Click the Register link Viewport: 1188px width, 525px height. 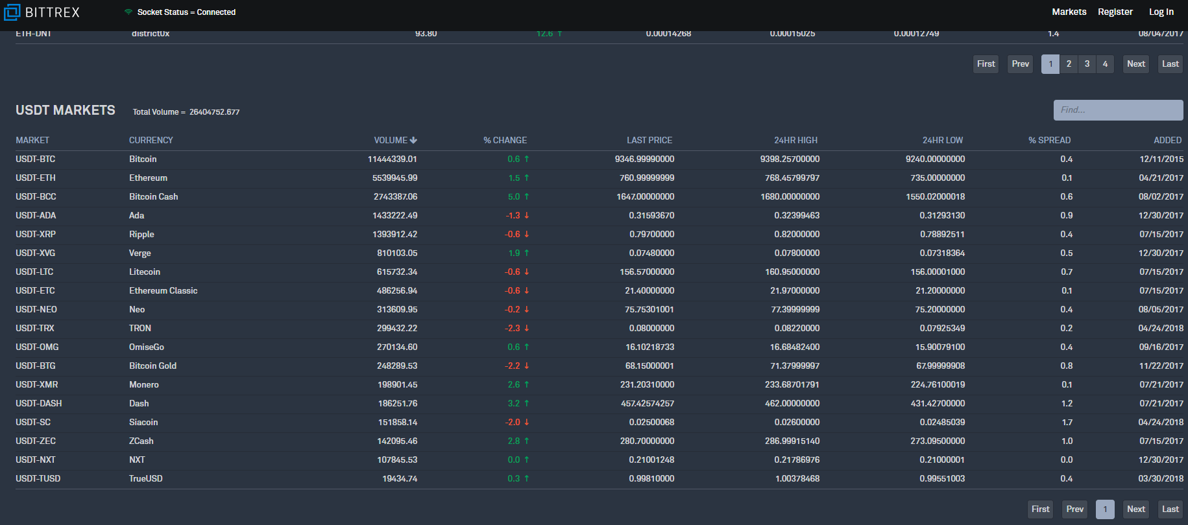click(x=1115, y=12)
